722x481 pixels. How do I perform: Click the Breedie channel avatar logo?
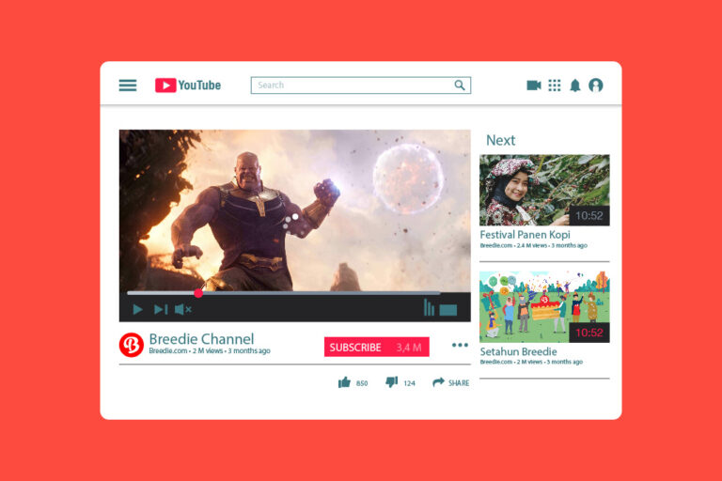(x=132, y=345)
